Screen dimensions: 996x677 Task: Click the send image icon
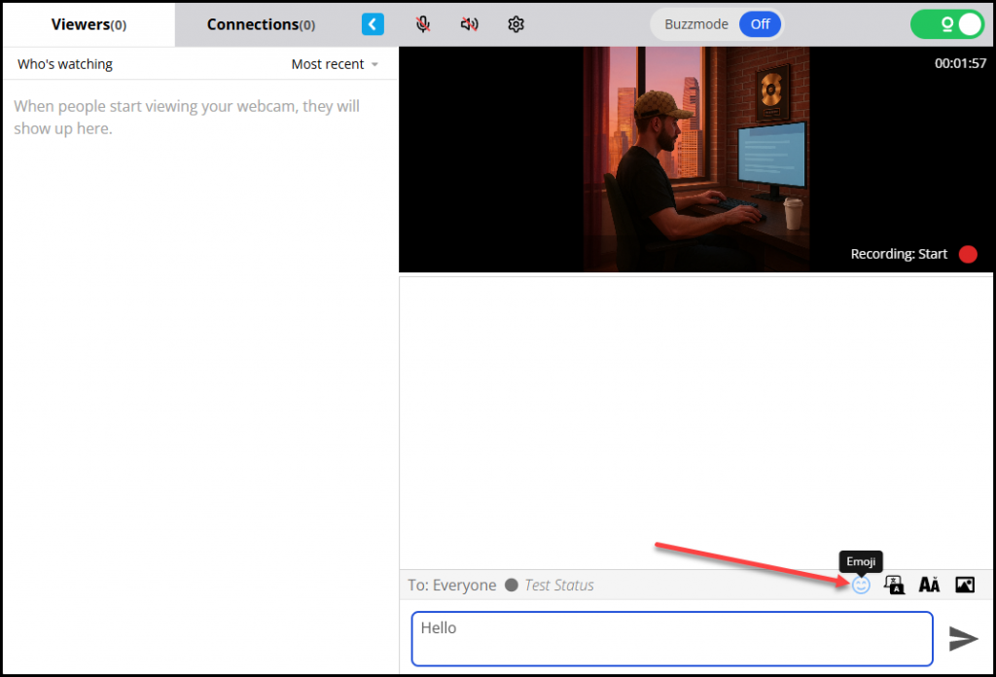965,585
